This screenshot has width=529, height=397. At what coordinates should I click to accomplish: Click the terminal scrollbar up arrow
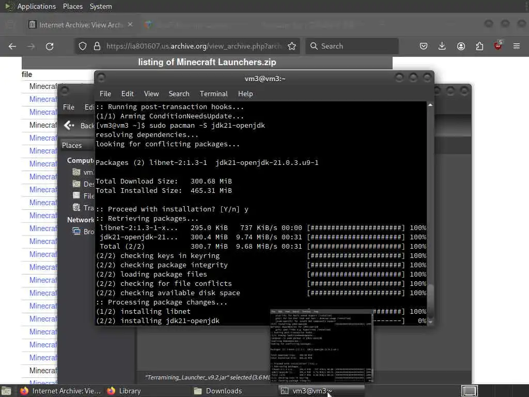430,105
